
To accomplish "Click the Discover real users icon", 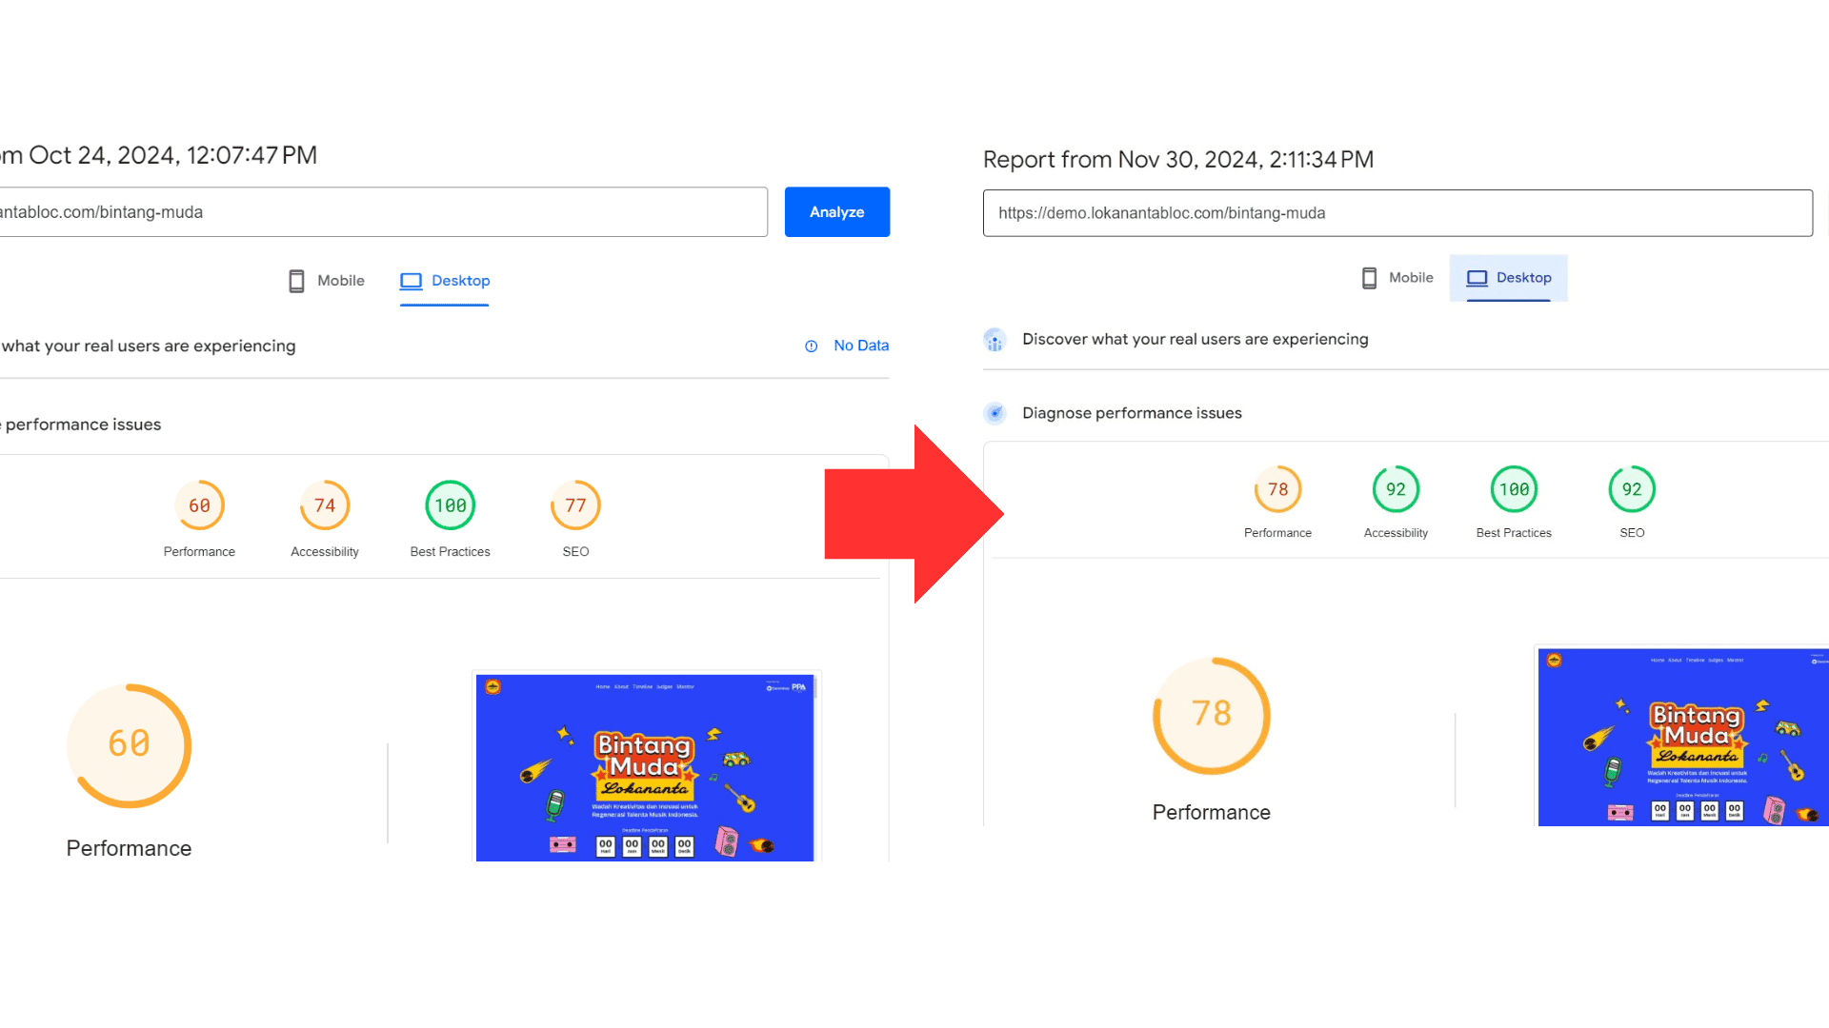I will click(x=997, y=339).
